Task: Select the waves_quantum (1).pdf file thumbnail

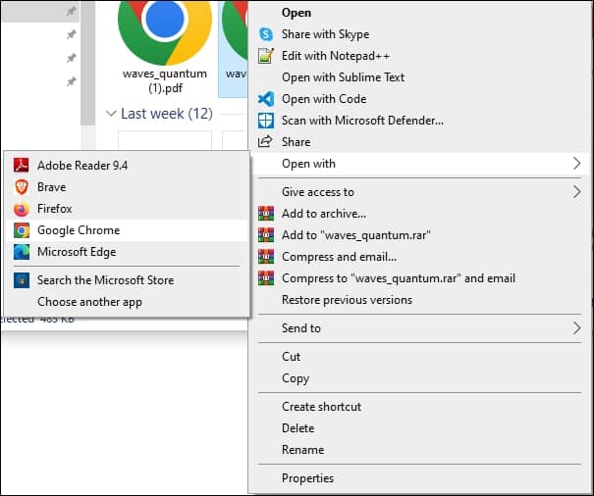Action: coord(165,32)
